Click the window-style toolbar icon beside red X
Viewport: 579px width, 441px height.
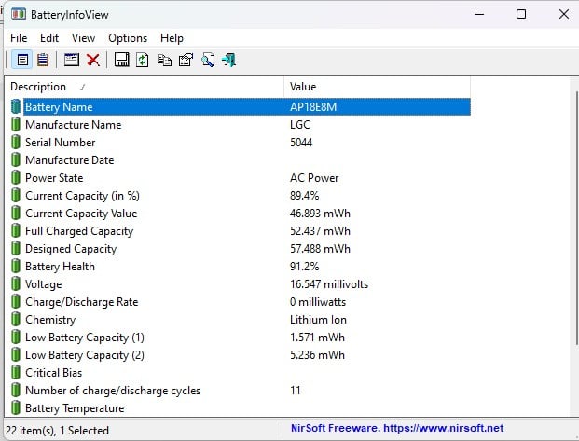pos(71,60)
